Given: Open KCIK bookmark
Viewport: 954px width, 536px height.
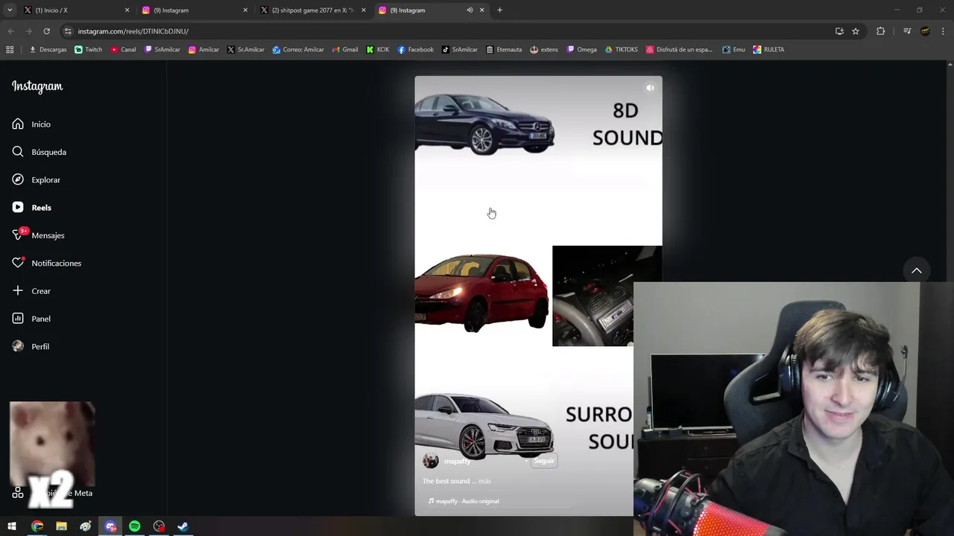Looking at the screenshot, I should [378, 50].
